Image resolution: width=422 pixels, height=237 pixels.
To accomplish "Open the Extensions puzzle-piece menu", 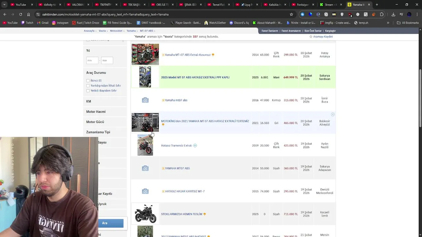I will 381,14.
